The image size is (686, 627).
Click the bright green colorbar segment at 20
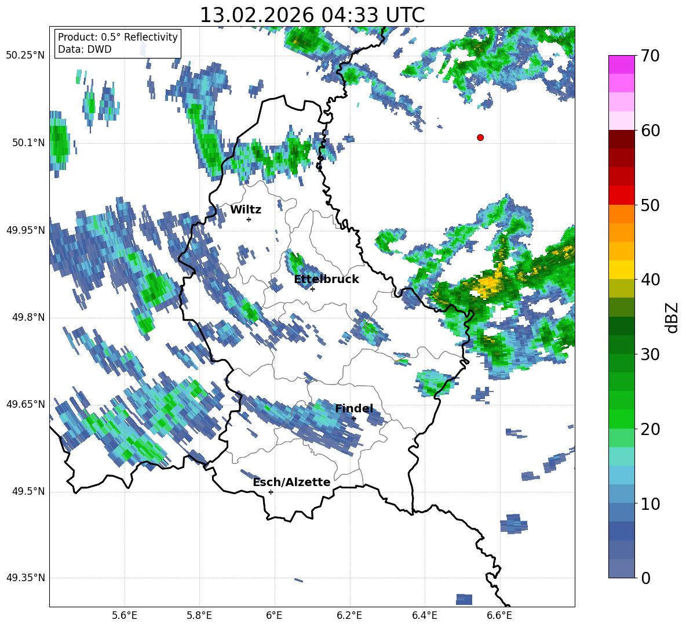pos(621,419)
